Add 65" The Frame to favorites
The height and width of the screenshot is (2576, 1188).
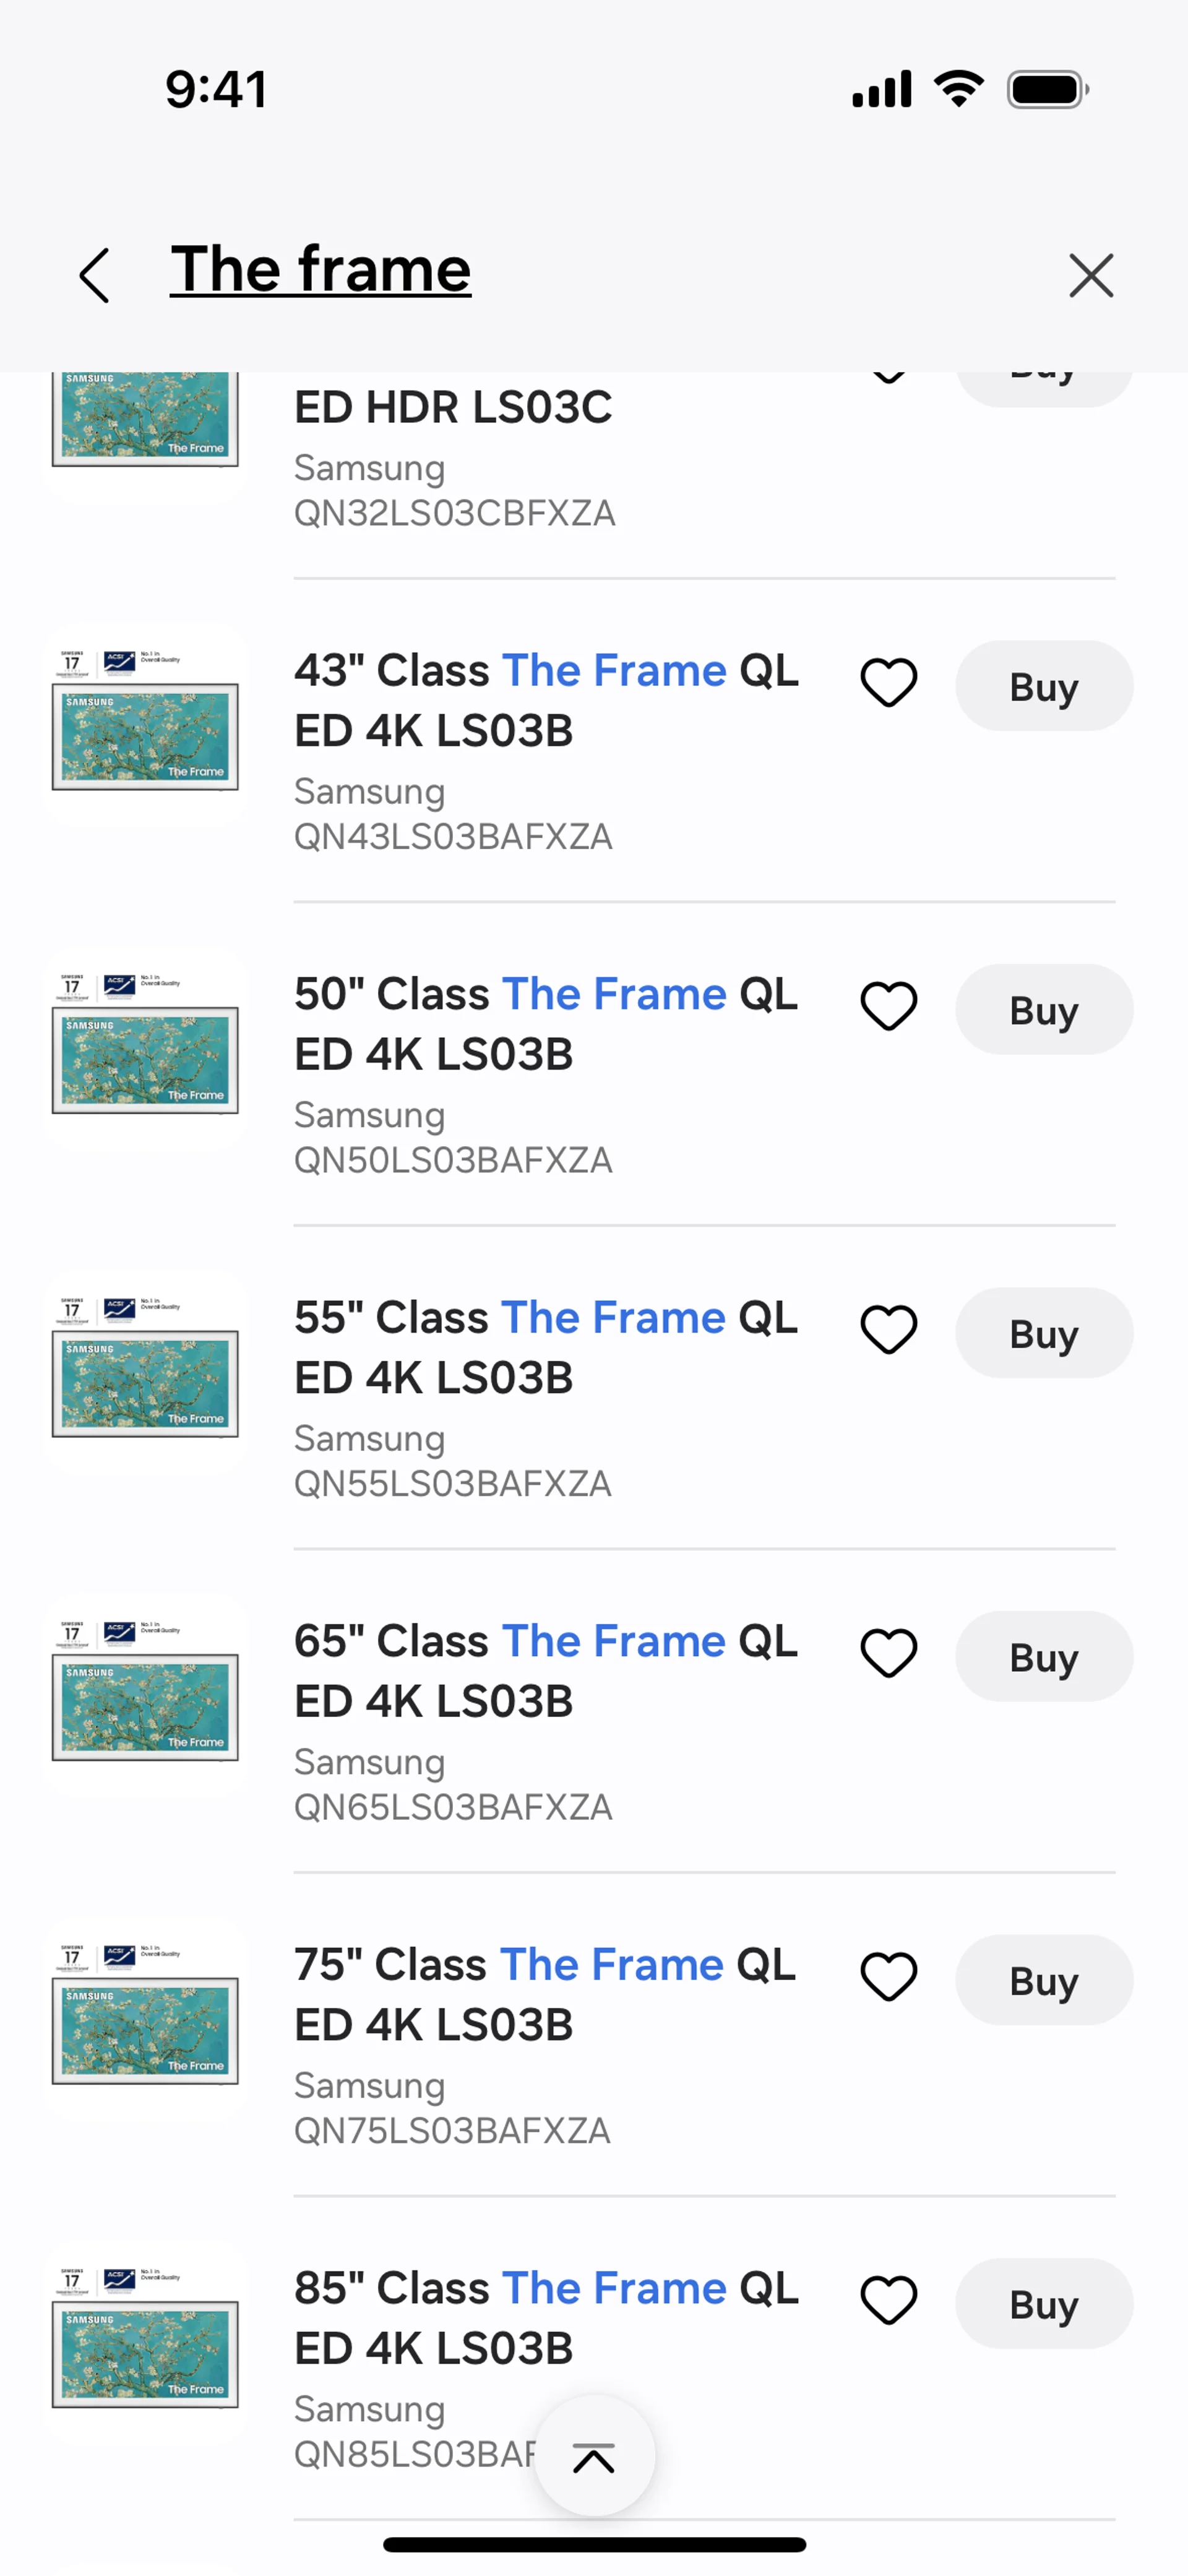click(888, 1654)
